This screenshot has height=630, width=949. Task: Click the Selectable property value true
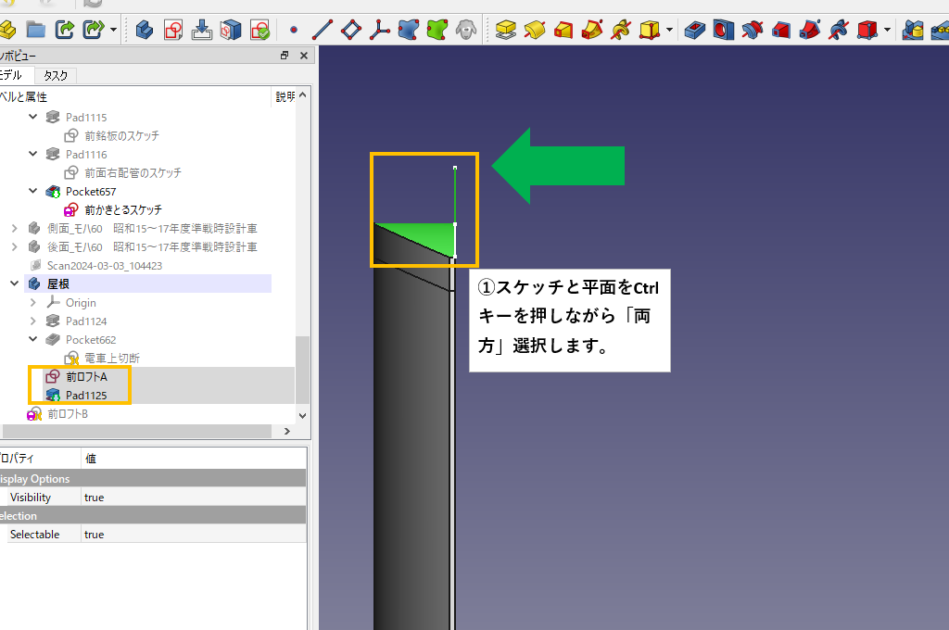(x=94, y=535)
